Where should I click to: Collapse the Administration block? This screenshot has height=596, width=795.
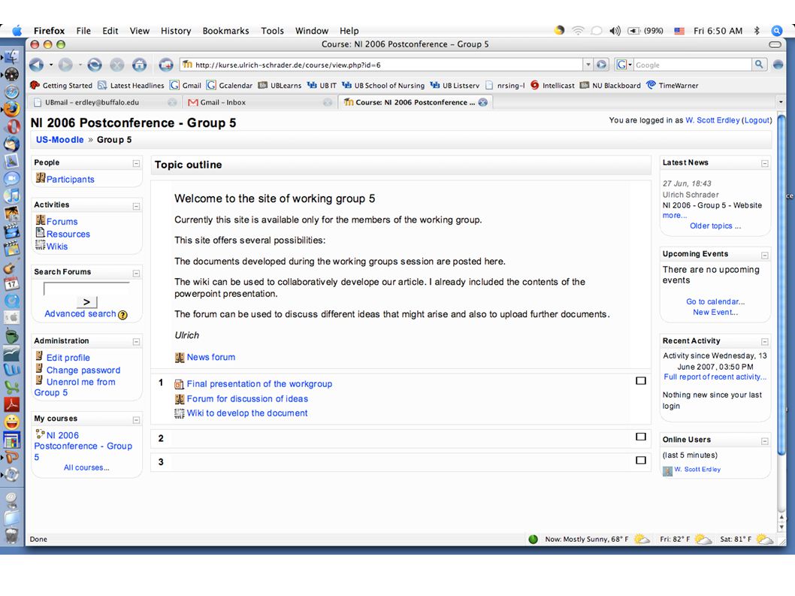(x=136, y=342)
